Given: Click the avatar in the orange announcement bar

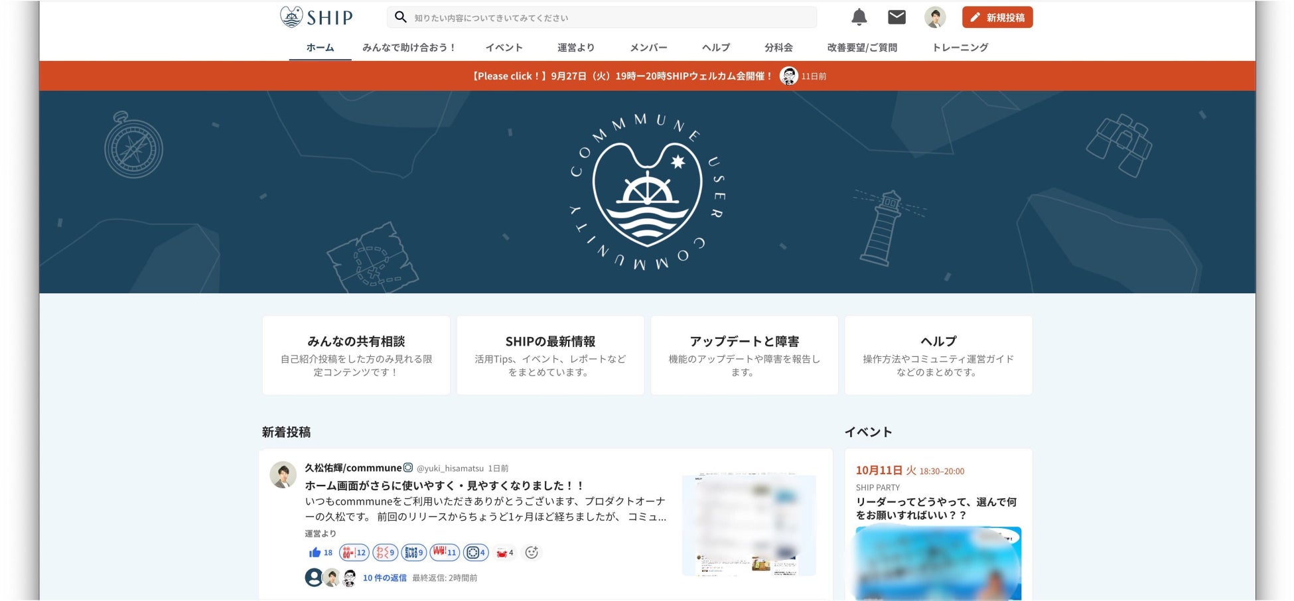Looking at the screenshot, I should point(788,76).
